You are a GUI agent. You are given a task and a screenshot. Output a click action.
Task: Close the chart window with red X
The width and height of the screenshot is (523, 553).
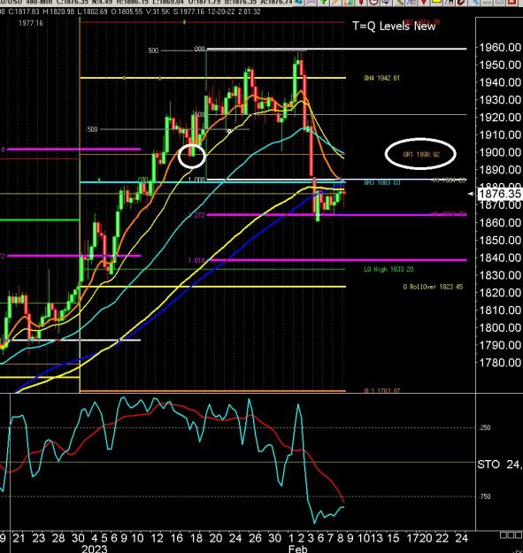(513, 3)
